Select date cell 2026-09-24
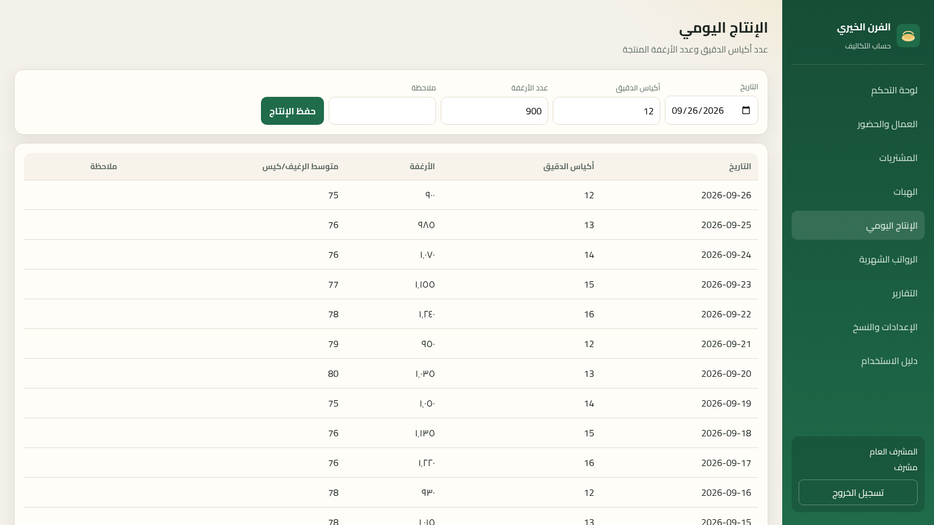 [726, 254]
